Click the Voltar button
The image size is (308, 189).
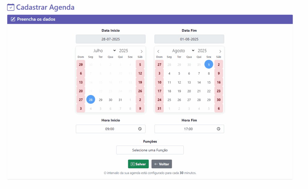coord(162,164)
